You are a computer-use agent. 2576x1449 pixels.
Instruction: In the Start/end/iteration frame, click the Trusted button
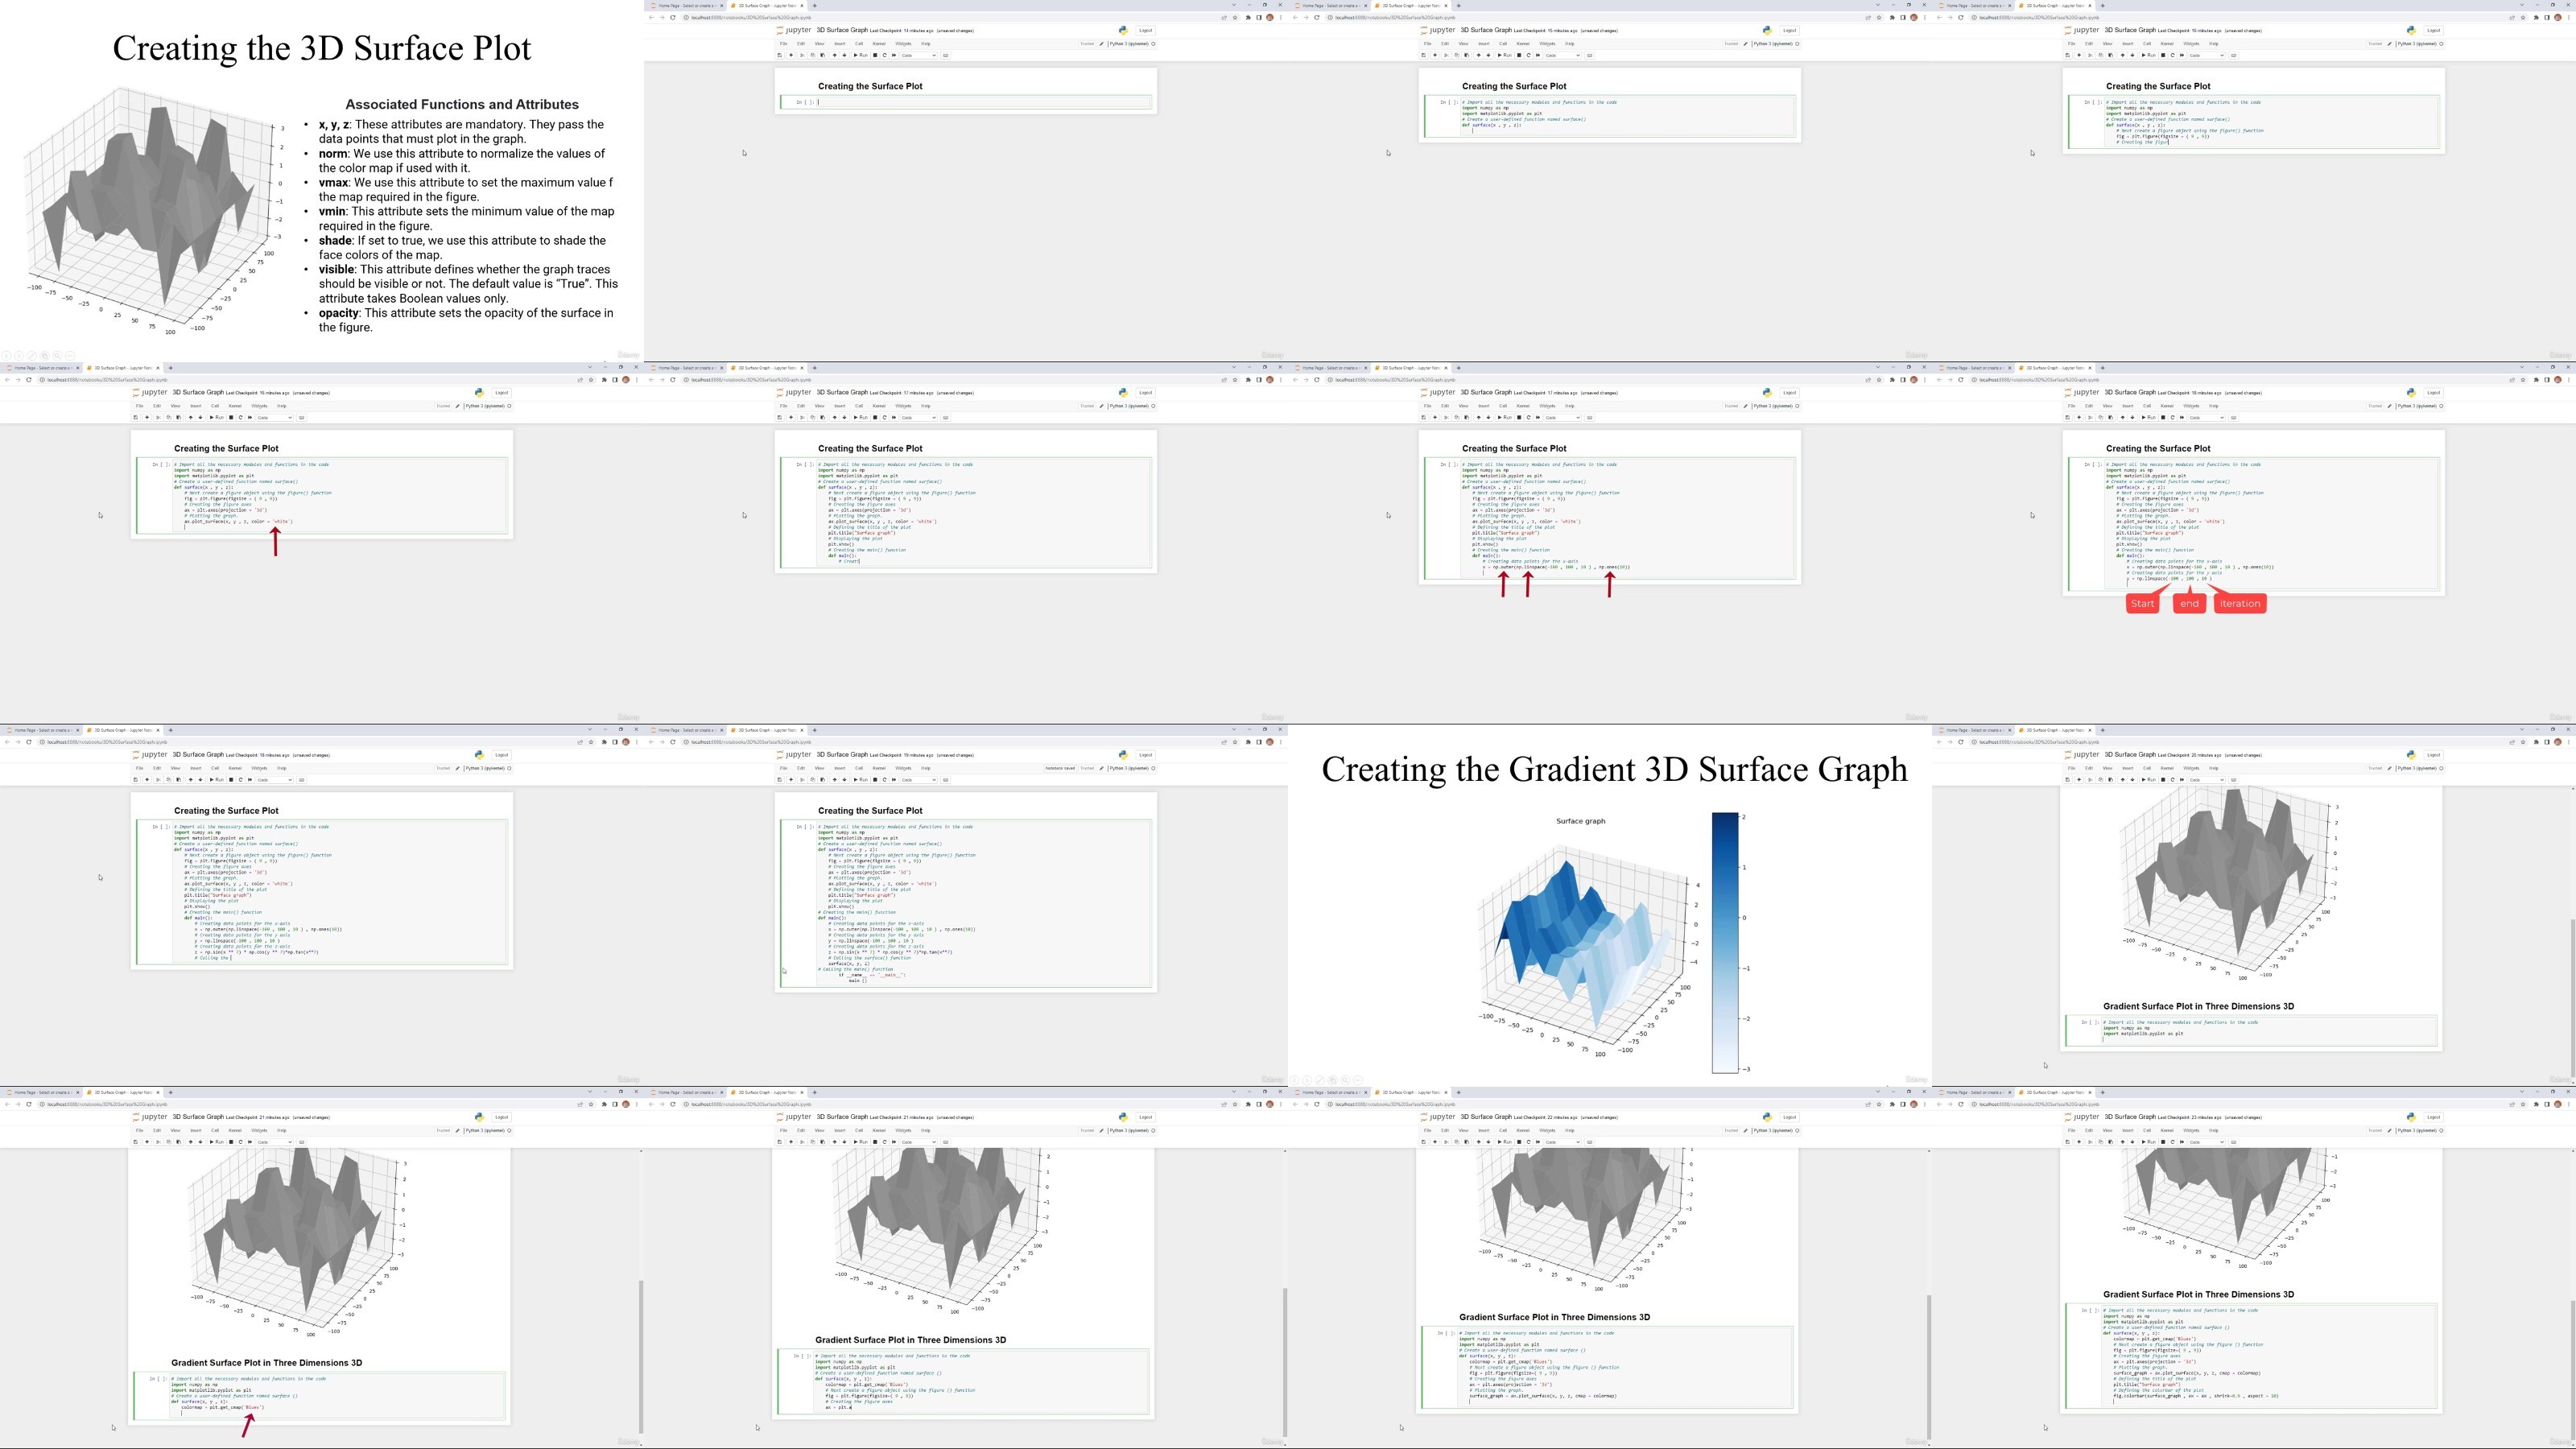click(2376, 406)
